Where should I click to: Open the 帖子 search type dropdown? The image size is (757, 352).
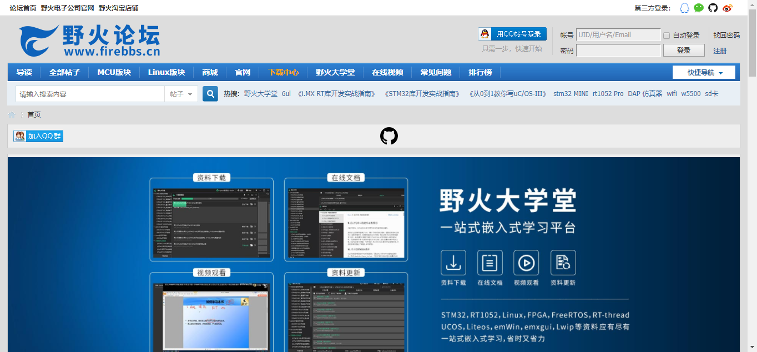181,93
